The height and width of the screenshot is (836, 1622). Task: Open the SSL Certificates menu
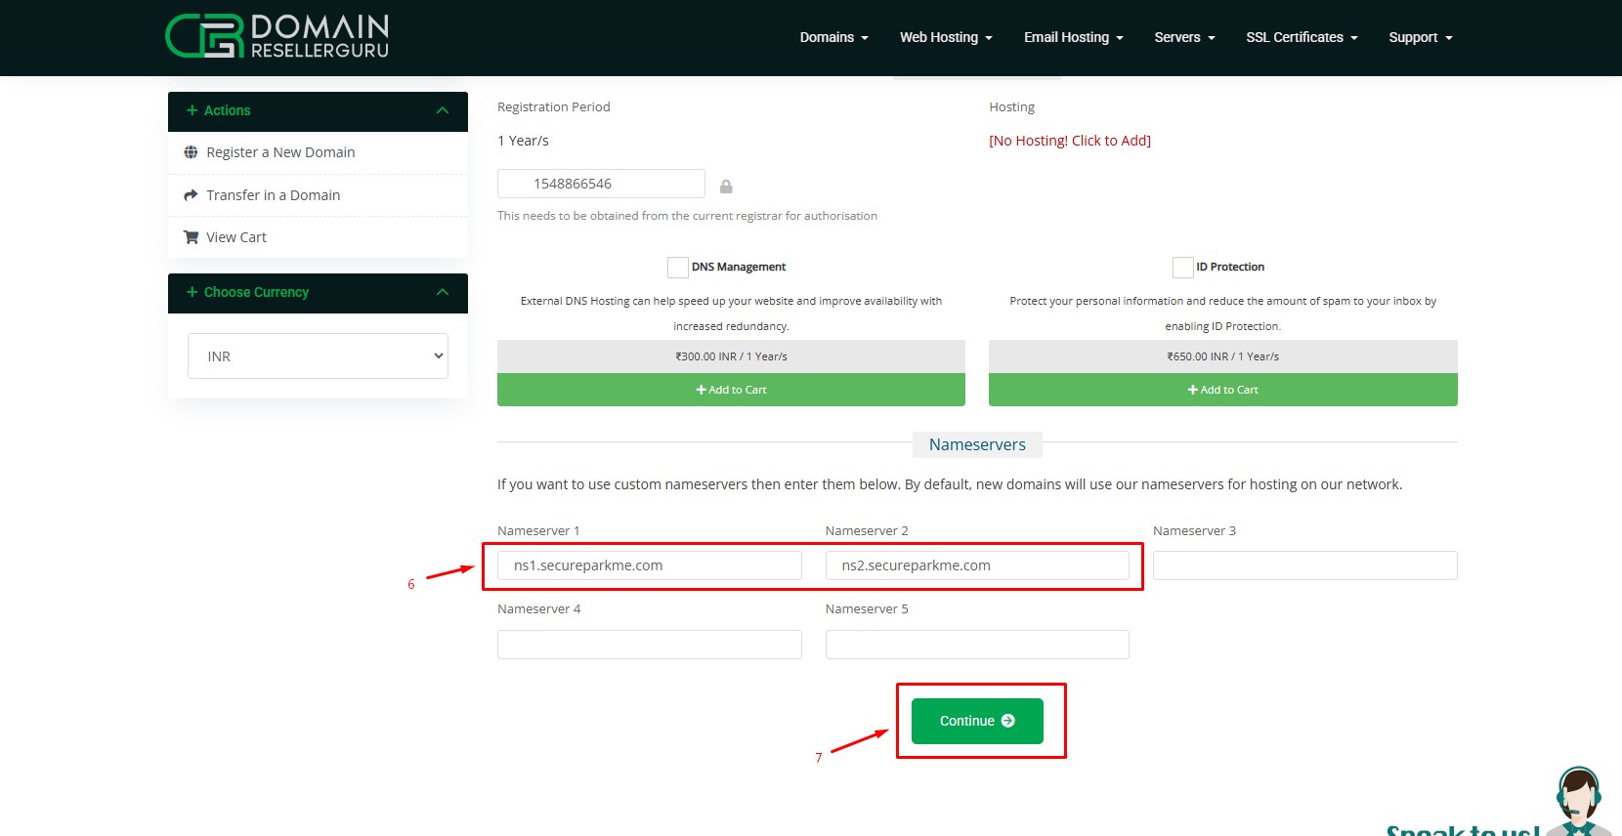[x=1301, y=37]
